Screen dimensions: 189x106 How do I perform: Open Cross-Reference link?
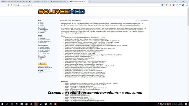pyautogui.click(x=45, y=41)
